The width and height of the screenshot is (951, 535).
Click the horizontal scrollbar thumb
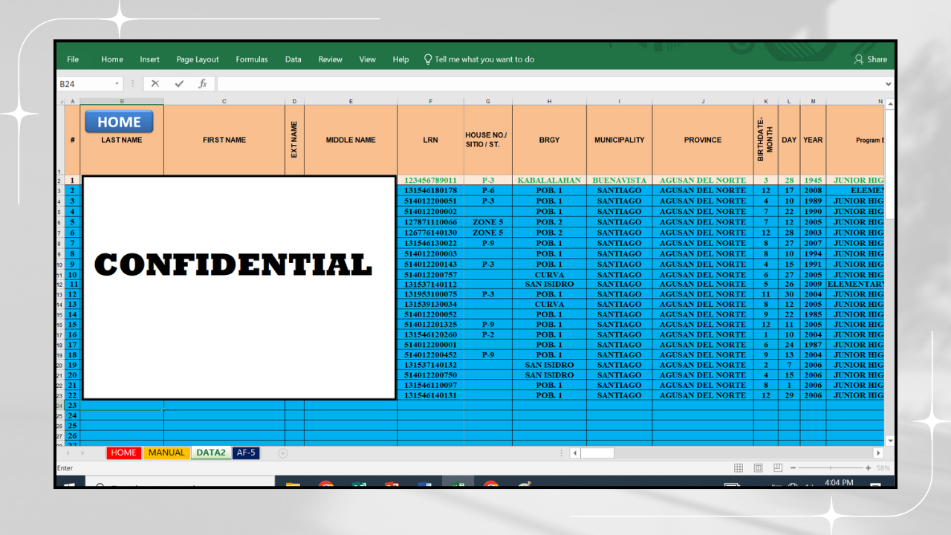click(x=597, y=453)
